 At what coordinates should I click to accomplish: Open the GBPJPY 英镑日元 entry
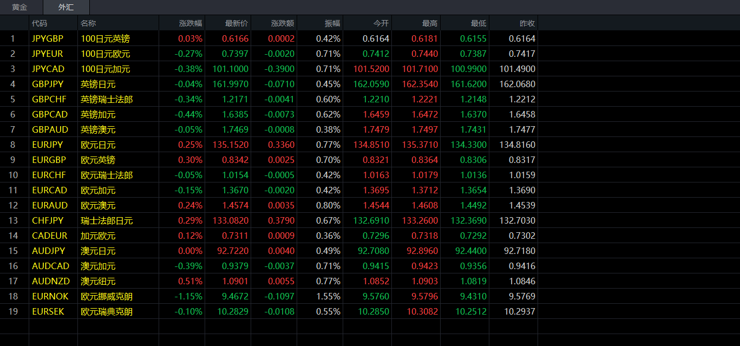[98, 84]
